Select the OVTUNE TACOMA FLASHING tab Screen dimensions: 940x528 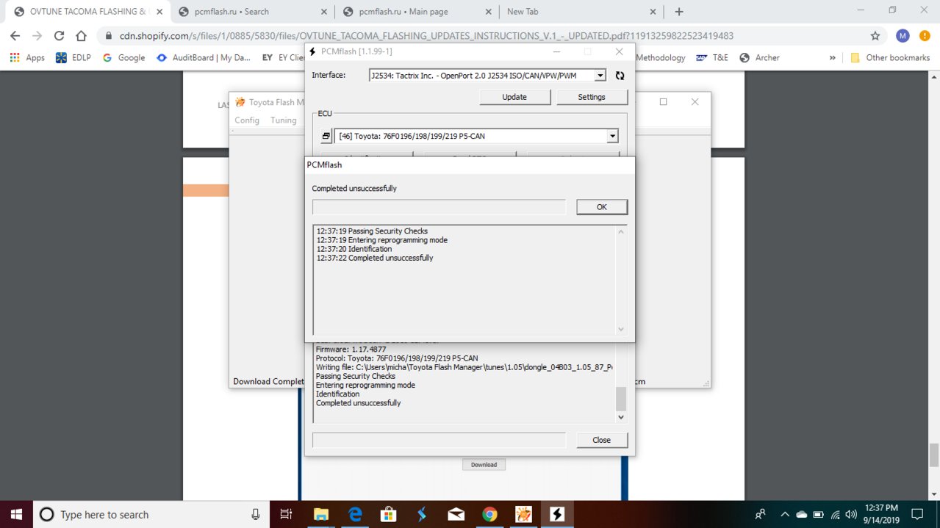click(x=87, y=12)
